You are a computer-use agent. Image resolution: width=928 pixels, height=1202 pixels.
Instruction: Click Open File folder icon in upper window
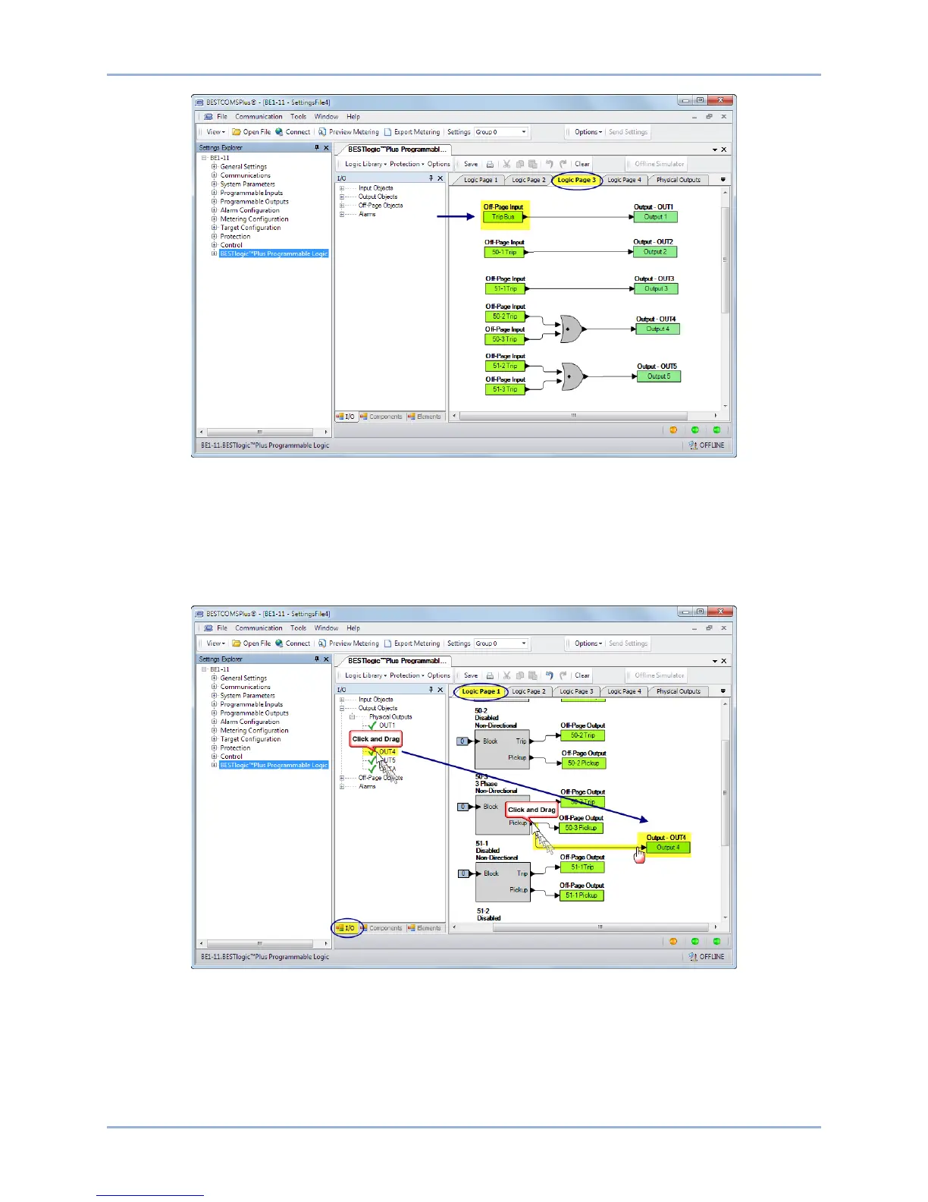tap(237, 132)
